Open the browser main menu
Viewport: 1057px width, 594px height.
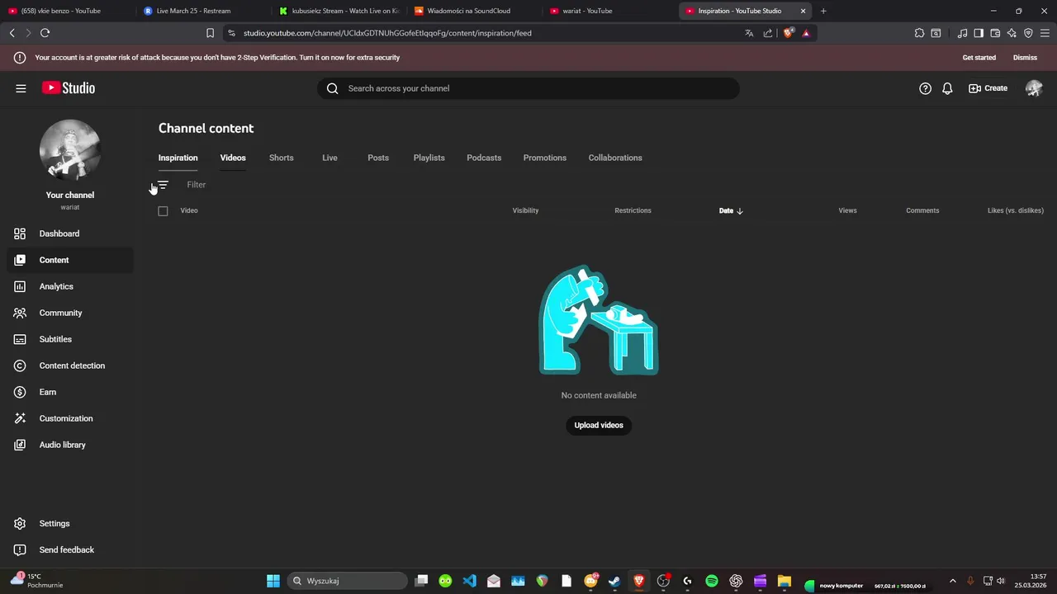click(1045, 33)
